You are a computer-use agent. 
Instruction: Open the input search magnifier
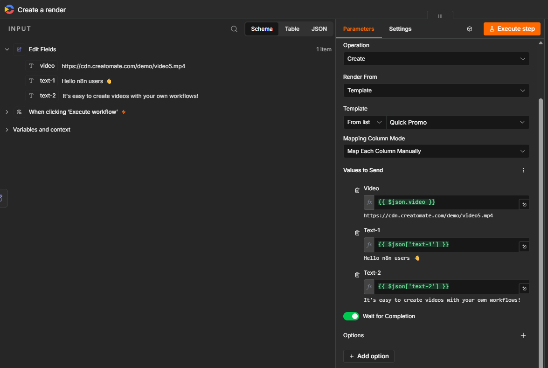(x=234, y=29)
